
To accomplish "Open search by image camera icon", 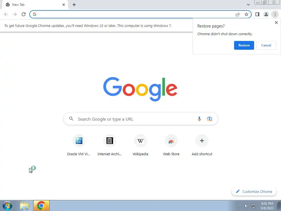I will tap(209, 119).
